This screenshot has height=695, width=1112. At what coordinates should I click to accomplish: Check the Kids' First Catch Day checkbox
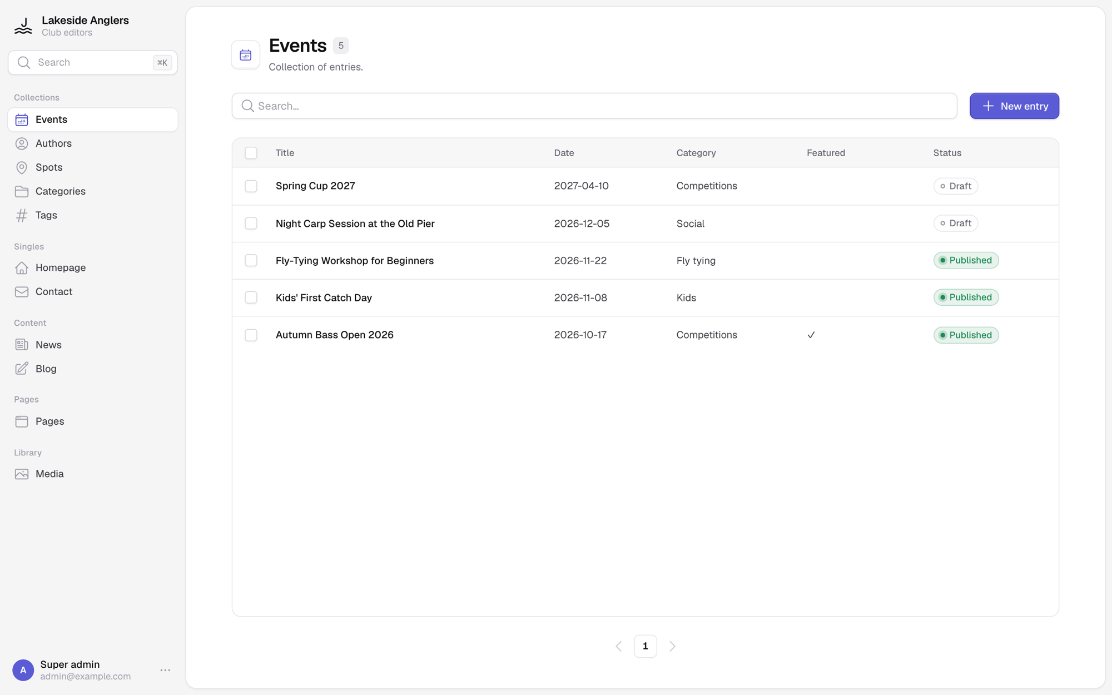point(251,297)
